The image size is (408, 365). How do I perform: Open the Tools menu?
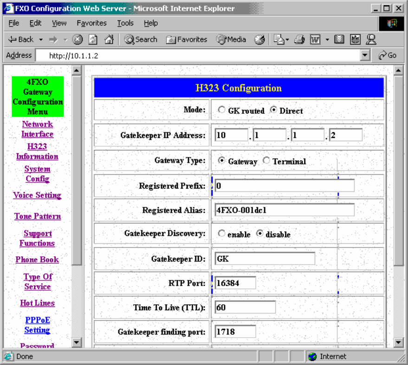coord(125,23)
